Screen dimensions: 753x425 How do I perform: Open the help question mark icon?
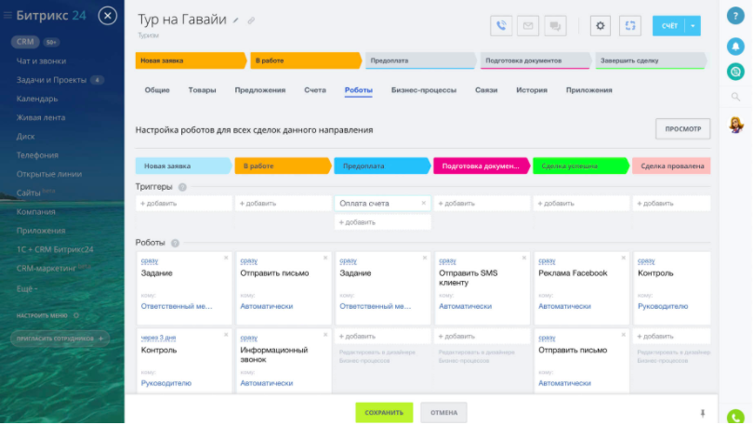pyautogui.click(x=735, y=16)
